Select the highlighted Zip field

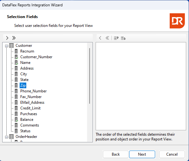coord(23,85)
